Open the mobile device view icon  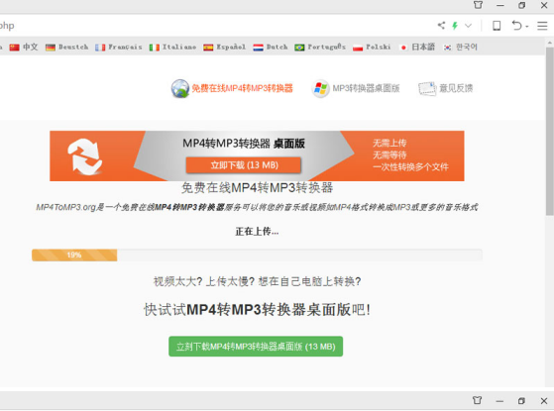pos(497,26)
